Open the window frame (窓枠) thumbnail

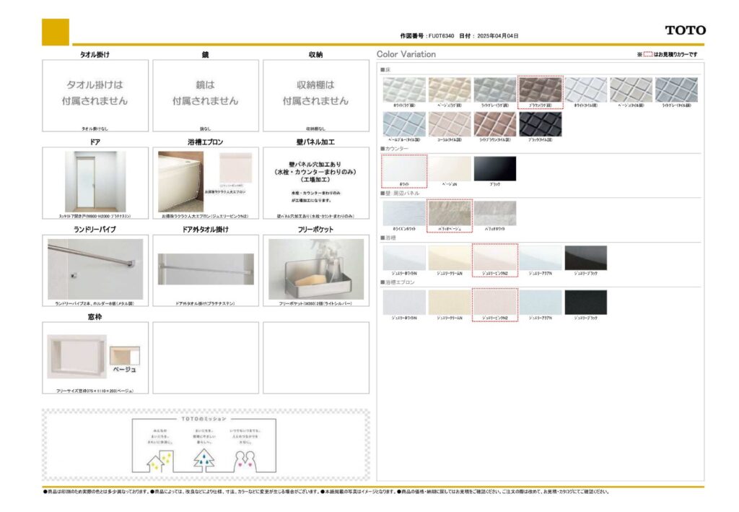(x=77, y=356)
